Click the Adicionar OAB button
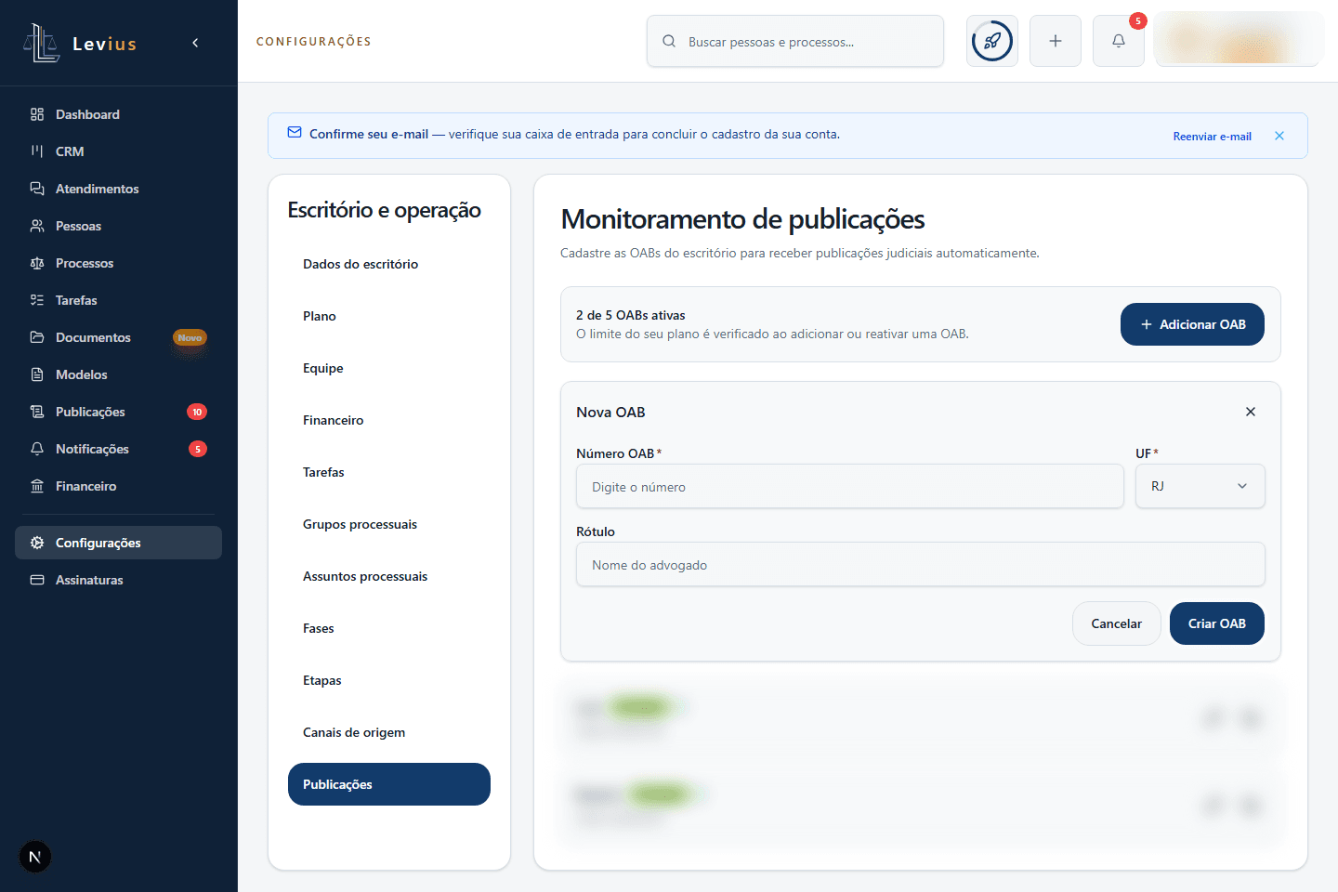 (x=1192, y=324)
